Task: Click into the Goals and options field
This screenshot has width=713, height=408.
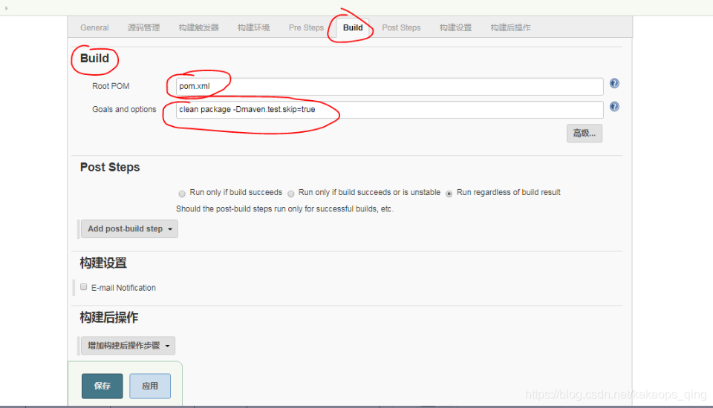Action: (390, 110)
